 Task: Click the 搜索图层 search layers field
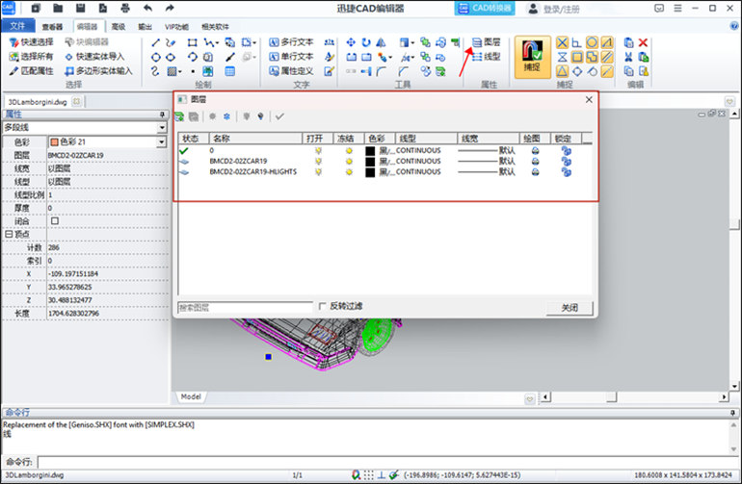click(x=245, y=308)
